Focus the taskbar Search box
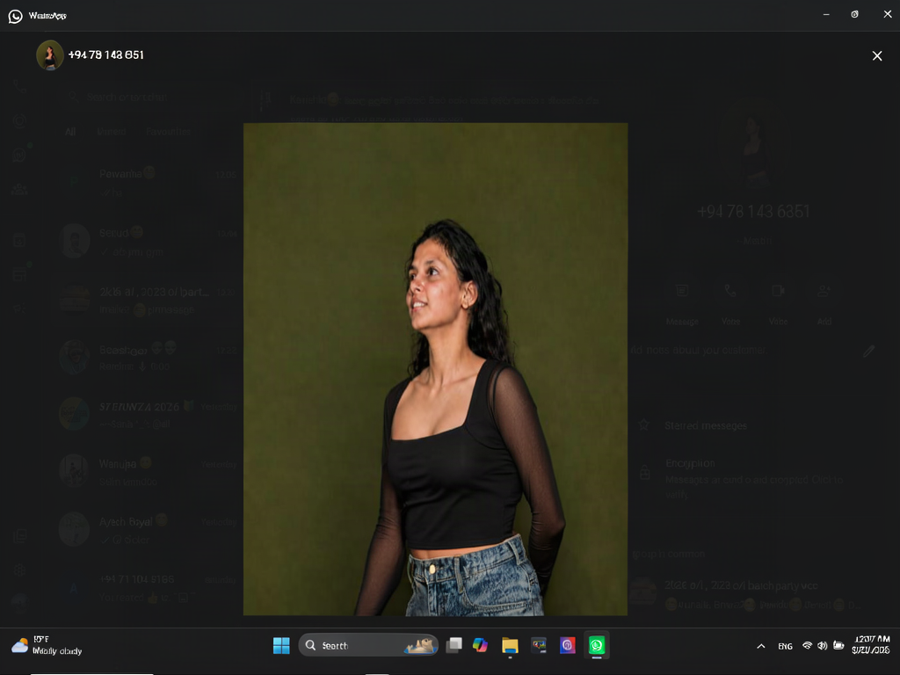900x675 pixels. [x=368, y=646]
